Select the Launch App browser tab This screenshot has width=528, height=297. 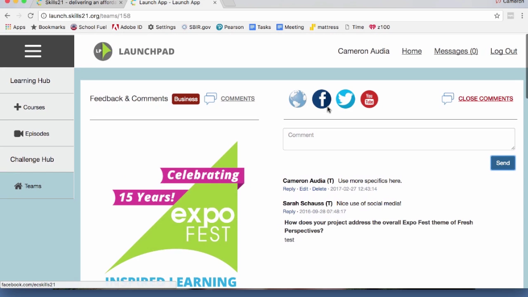[170, 3]
